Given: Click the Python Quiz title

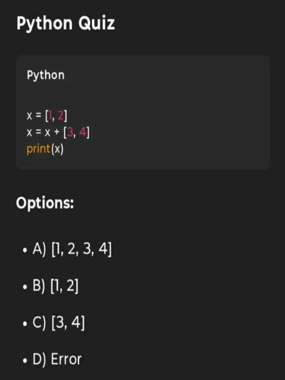Looking at the screenshot, I should (x=66, y=24).
